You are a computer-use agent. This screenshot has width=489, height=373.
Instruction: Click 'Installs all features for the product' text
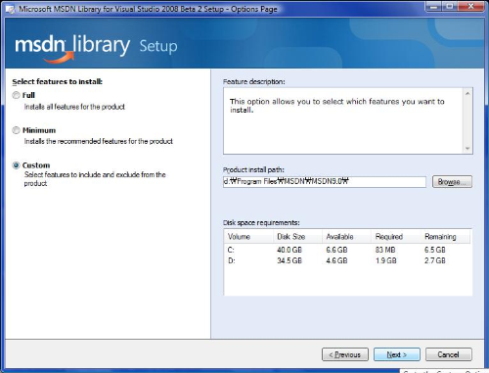(74, 107)
